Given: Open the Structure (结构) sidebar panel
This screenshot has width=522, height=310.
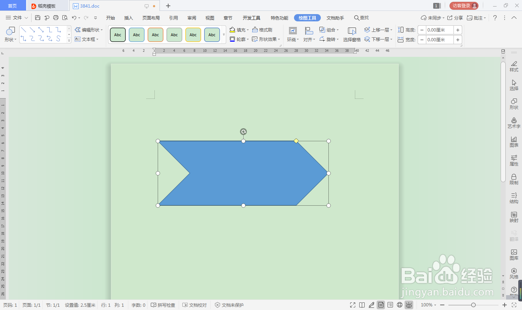Looking at the screenshot, I should pos(514,198).
